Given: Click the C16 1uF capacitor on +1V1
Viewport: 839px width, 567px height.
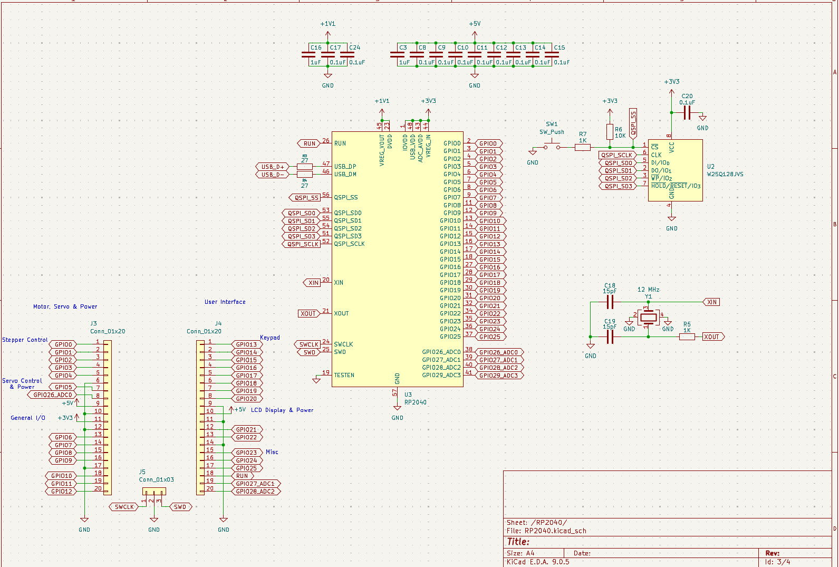Looking at the screenshot, I should click(308, 55).
